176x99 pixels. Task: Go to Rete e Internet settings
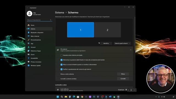[40, 36]
